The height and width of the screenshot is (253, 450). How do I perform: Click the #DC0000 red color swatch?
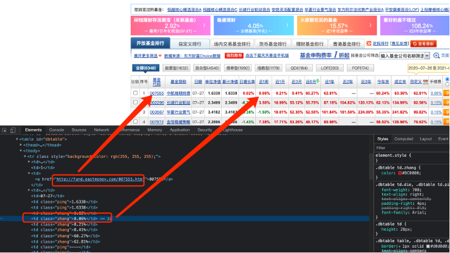[x=400, y=173]
